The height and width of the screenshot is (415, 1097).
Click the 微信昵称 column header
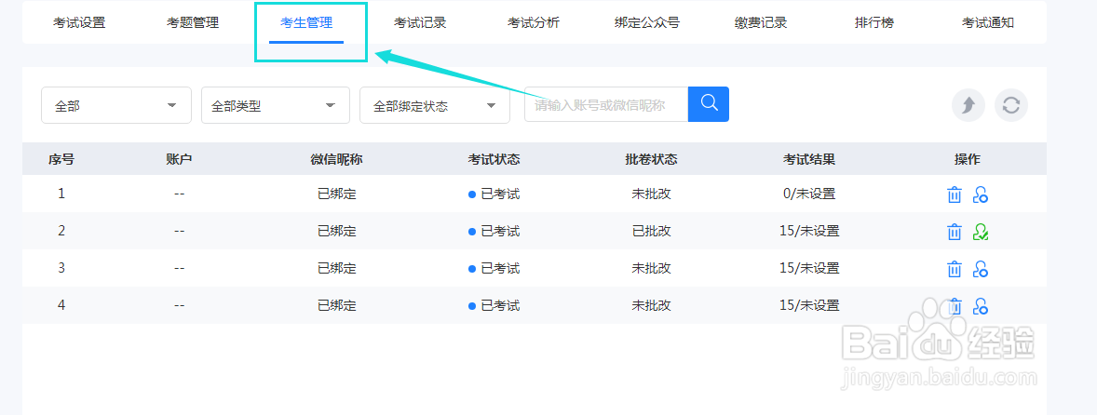click(x=336, y=159)
